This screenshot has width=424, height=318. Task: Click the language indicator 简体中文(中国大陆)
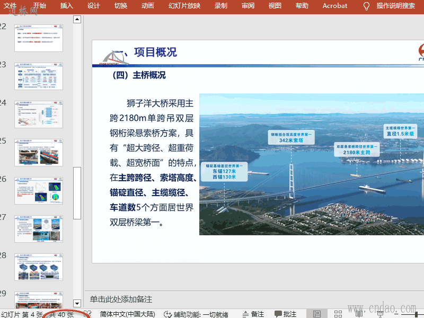[x=127, y=314]
